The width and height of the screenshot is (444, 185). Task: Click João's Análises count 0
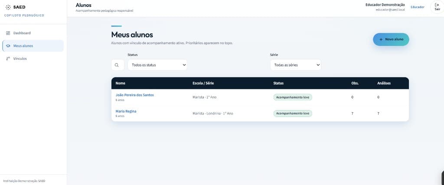point(378,97)
